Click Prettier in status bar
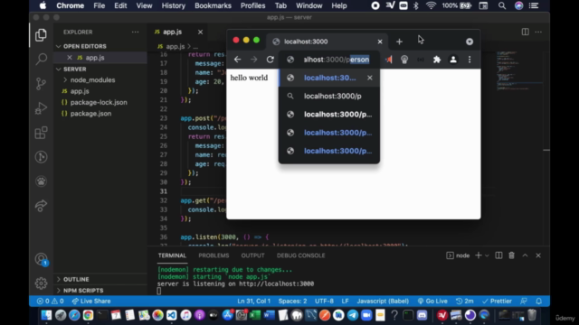Screen dimensions: 579x325 click(x=497, y=301)
